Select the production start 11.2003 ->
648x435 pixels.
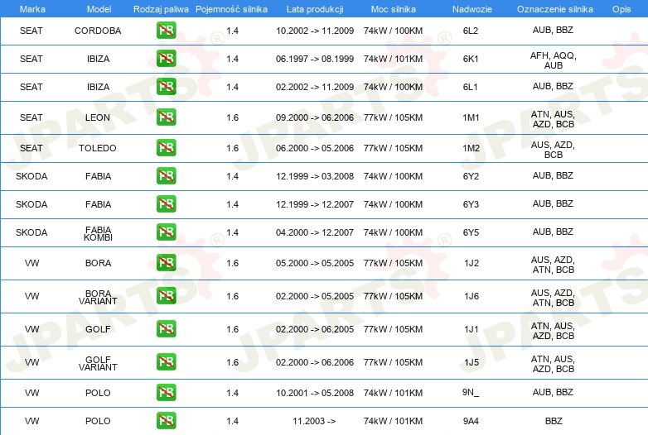314,421
